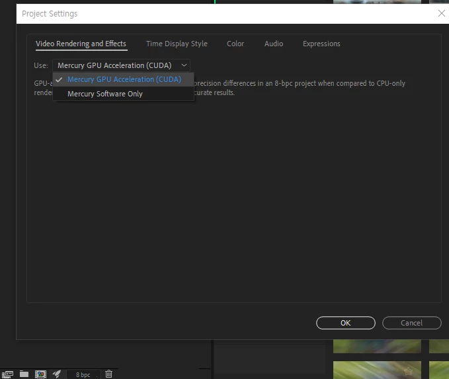Choose Mercury GPU Acceleration (CUDA) option

(124, 79)
